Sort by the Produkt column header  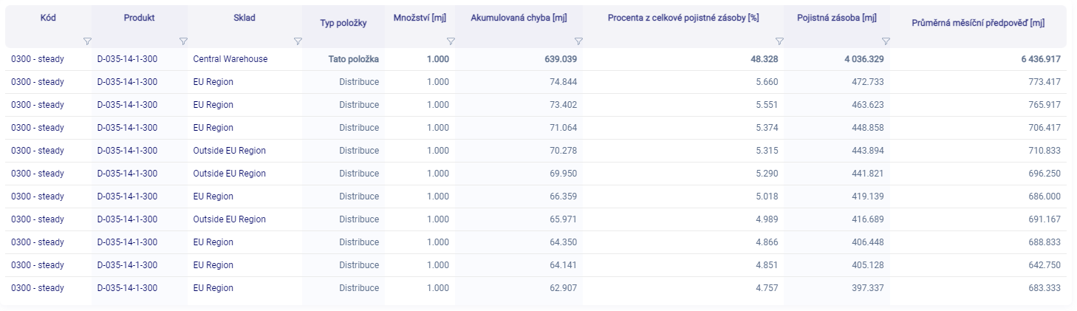tap(139, 18)
